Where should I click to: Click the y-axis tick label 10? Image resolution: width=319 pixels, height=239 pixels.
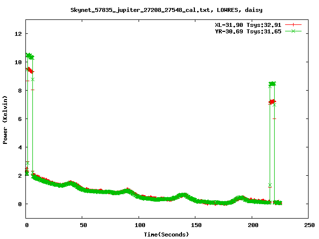(x=18, y=62)
